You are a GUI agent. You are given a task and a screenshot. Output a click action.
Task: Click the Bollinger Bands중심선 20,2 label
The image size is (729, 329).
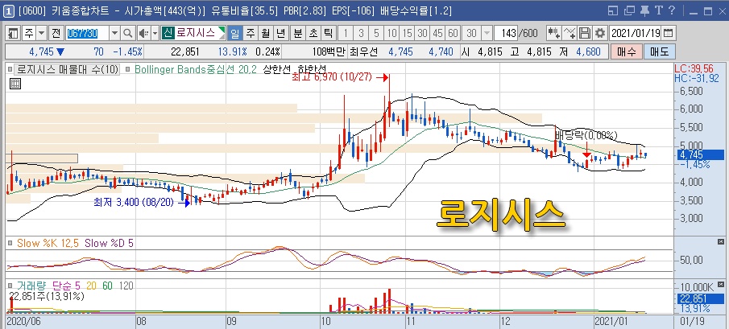(195, 70)
